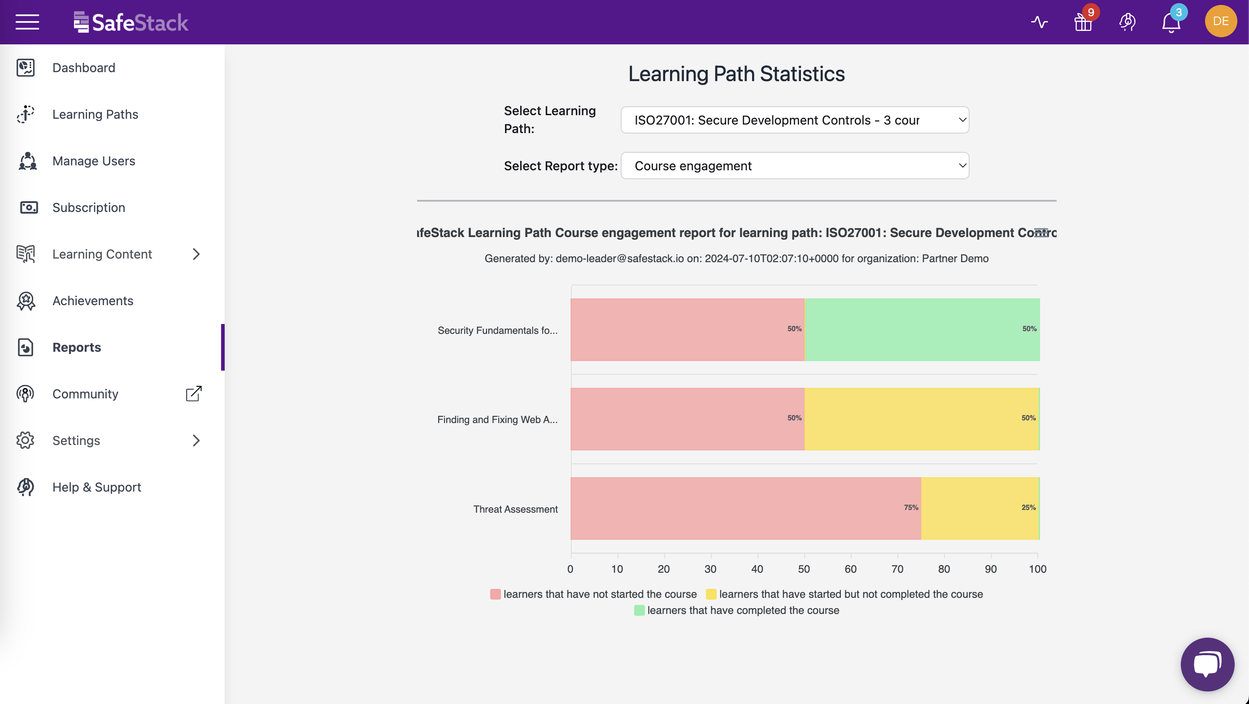Open notifications bell with 3 alerts
Viewport: 1249px width, 704px height.
pos(1172,22)
